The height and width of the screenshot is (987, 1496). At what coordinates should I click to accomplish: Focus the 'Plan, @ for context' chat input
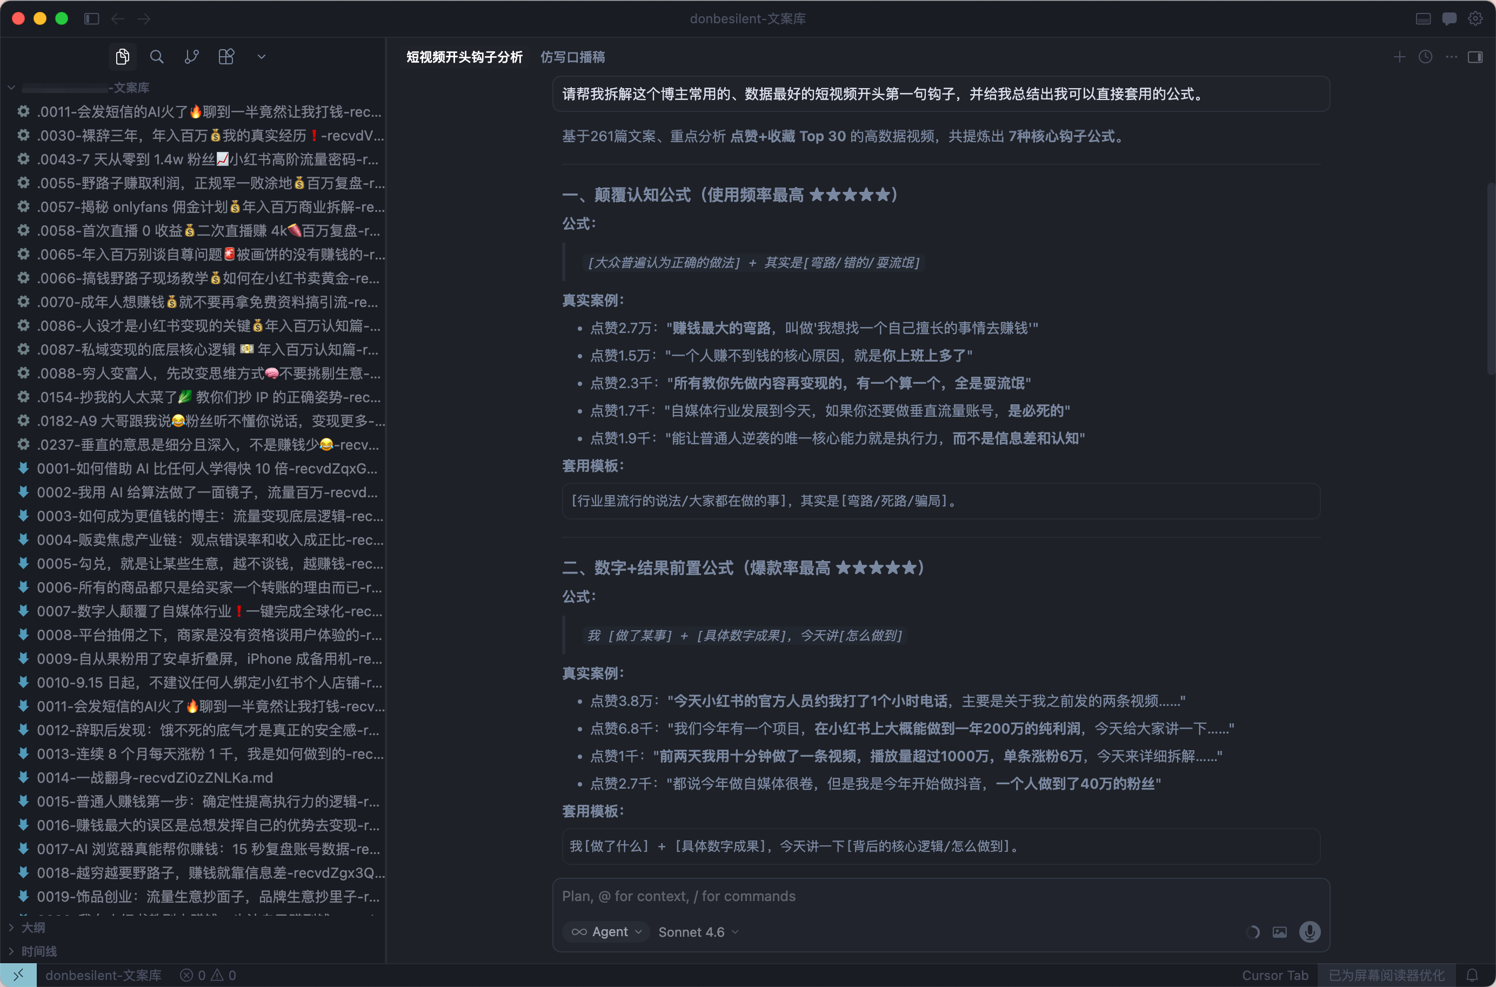coord(941,896)
